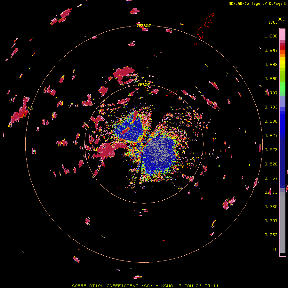Click the 0.467 scale label
Screen dimensions: 288x288
click(x=271, y=178)
